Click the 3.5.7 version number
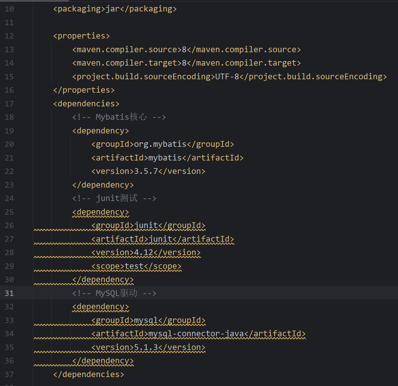 (146, 171)
